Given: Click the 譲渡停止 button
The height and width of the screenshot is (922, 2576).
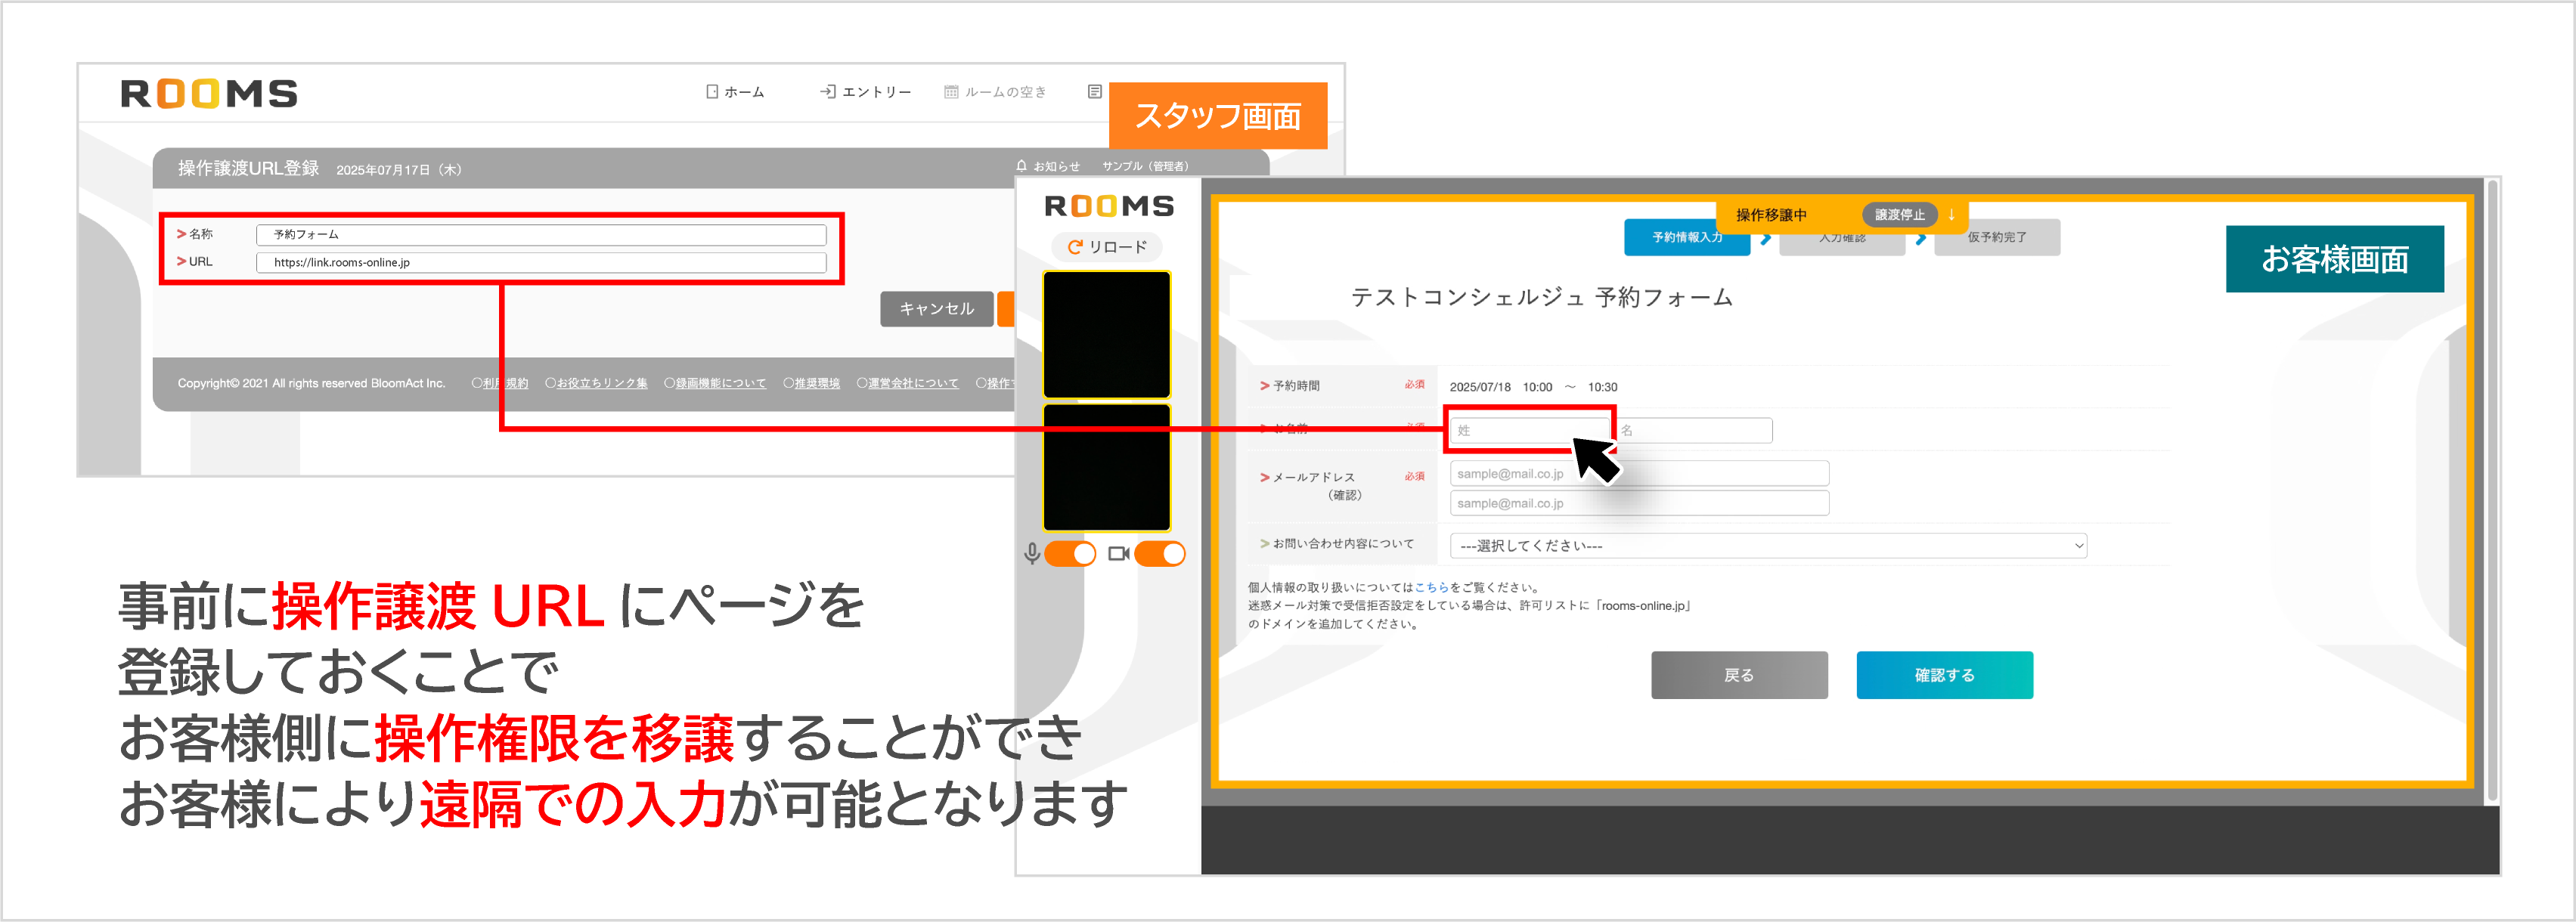Looking at the screenshot, I should coord(1899,214).
